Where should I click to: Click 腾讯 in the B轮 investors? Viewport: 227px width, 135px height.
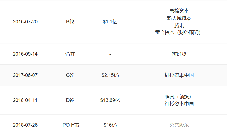click(x=179, y=25)
